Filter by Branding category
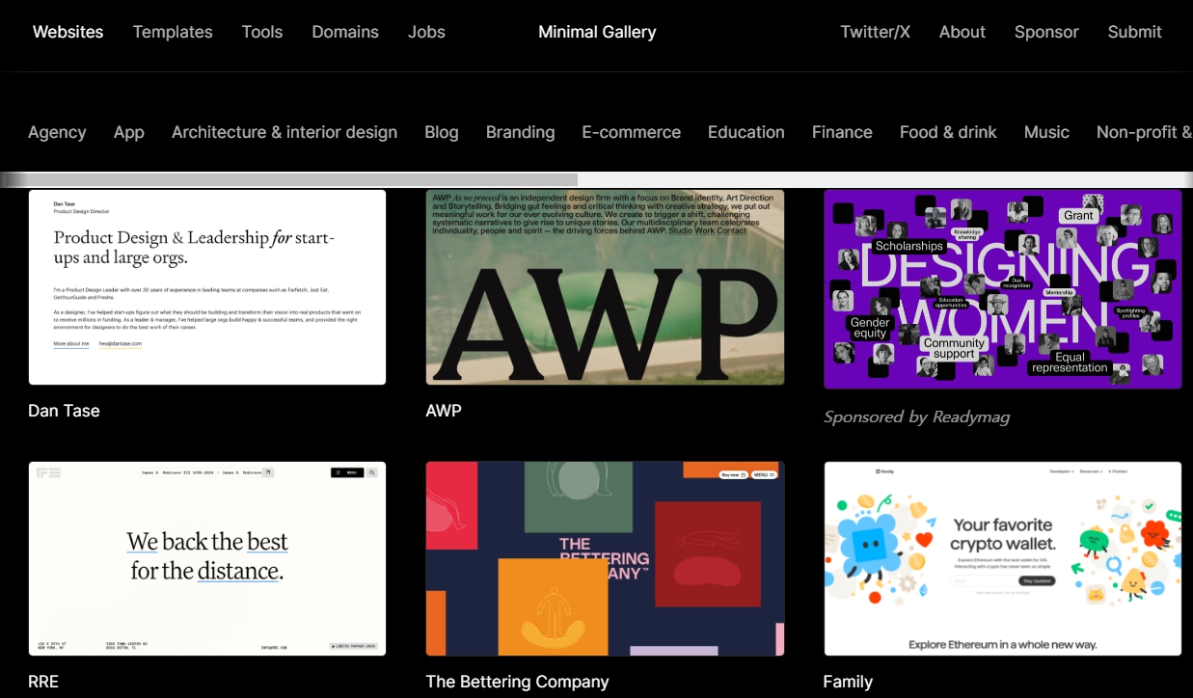This screenshot has height=698, width=1193. pyautogui.click(x=521, y=132)
